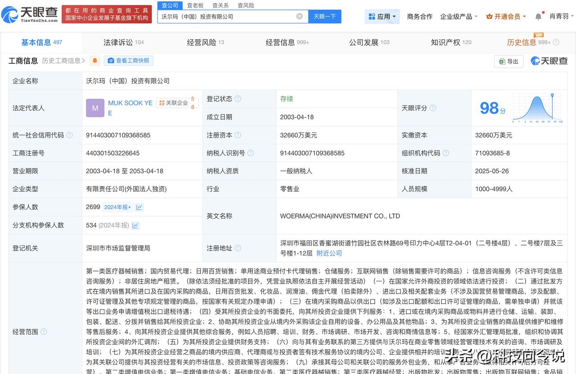Open the 应用 dropdown menu
Viewport: 576px width, 374px height.
[x=382, y=17]
